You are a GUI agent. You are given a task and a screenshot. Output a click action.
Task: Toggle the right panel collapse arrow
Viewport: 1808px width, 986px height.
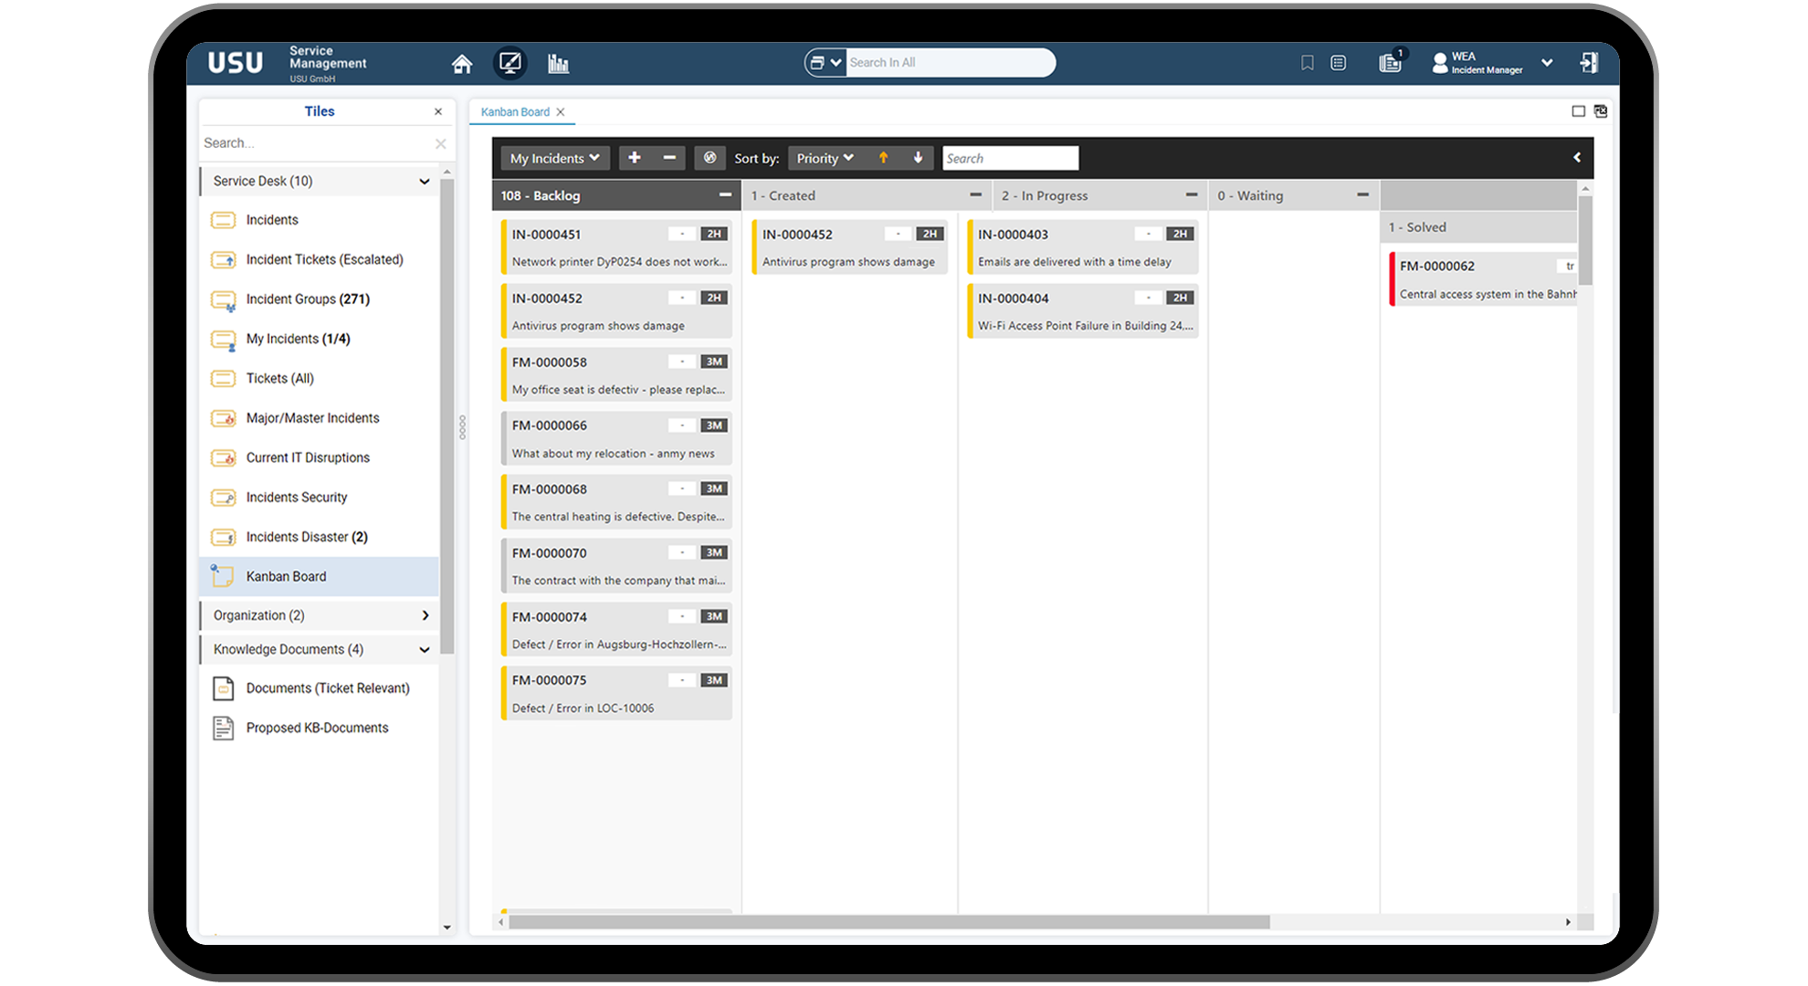pos(1577,157)
